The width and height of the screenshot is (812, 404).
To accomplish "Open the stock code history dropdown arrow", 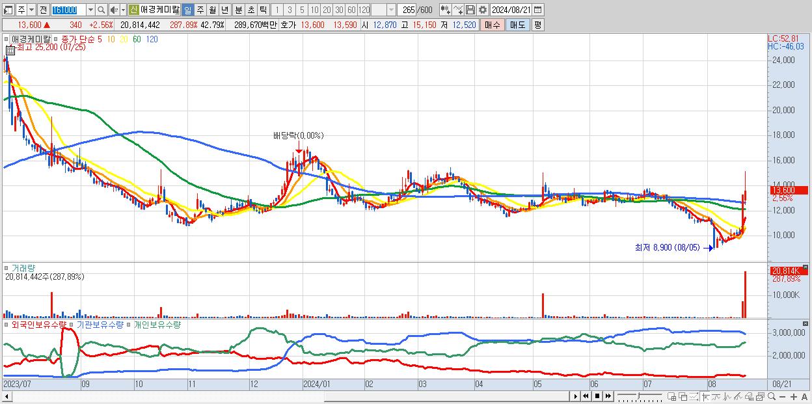I will 90,10.
